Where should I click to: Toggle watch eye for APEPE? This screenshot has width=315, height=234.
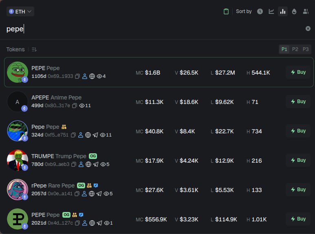coord(82,106)
